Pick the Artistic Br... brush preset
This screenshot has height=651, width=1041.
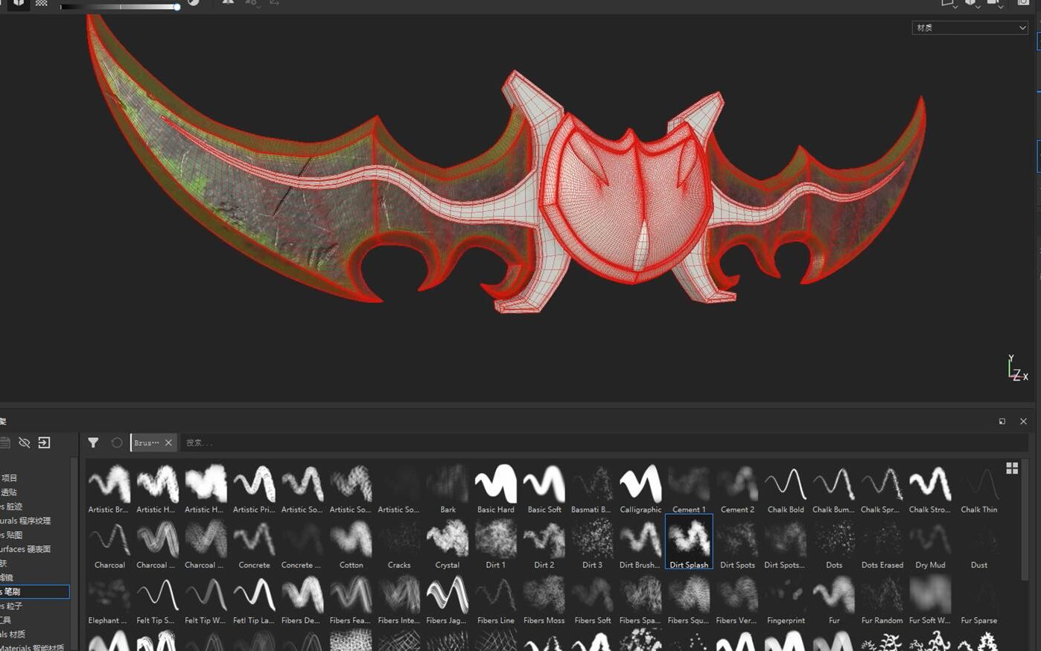click(x=109, y=489)
